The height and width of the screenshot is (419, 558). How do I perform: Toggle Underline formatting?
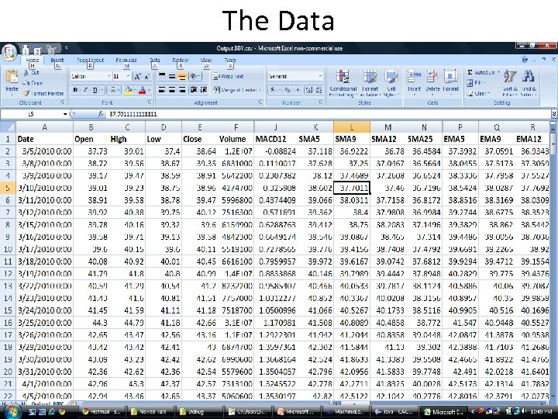click(x=95, y=90)
